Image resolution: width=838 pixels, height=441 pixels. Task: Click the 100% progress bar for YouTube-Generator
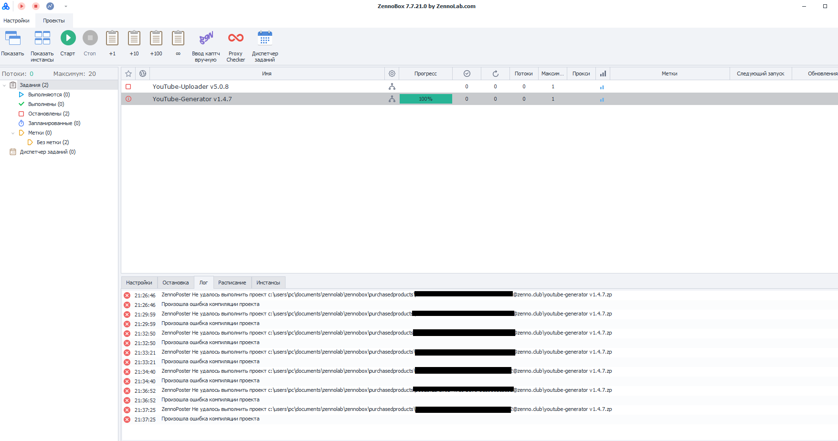point(426,99)
